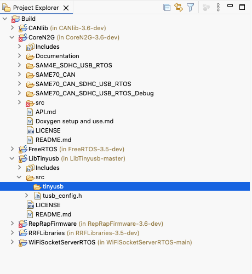Select the FreeRTOS project label
Screen dimensions: 252x274
43,149
